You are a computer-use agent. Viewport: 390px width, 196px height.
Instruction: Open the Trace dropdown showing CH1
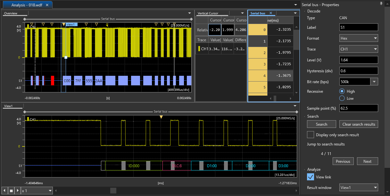pos(359,49)
